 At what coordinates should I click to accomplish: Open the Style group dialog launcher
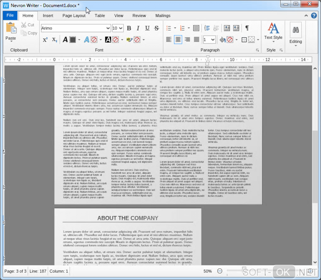point(281,50)
